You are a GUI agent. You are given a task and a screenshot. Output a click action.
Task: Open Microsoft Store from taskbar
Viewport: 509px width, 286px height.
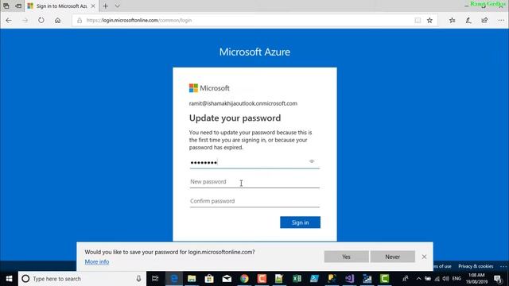coord(209,279)
